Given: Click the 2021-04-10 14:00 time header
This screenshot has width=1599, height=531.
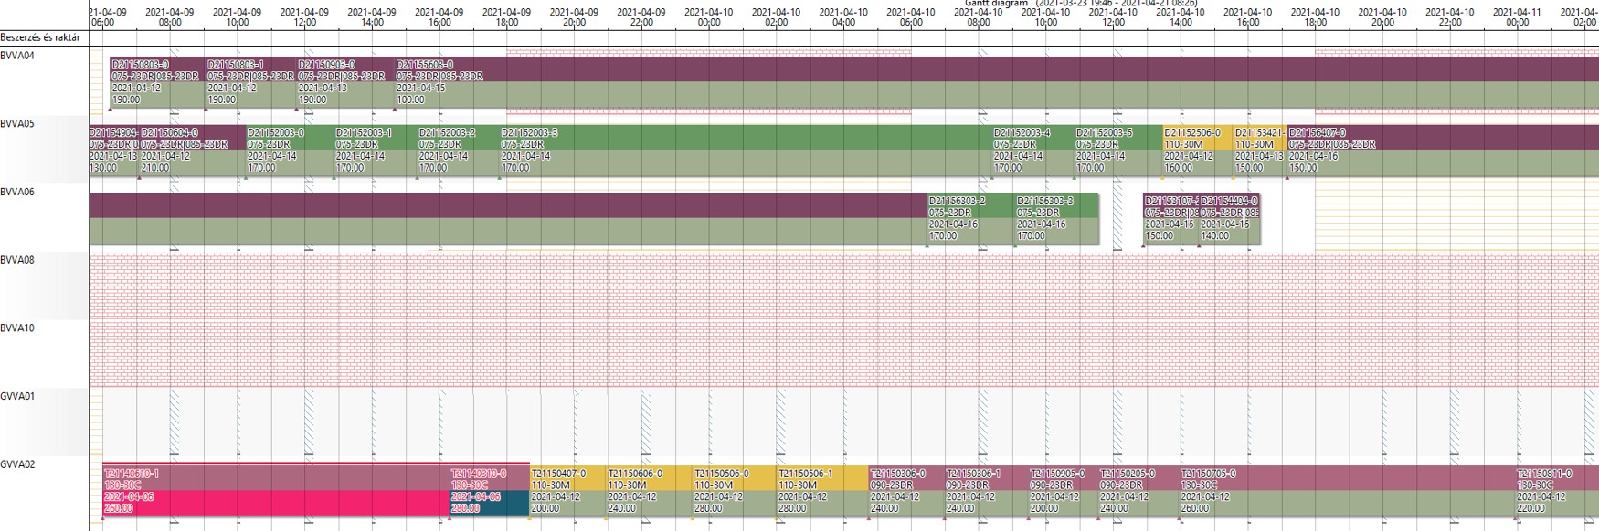Looking at the screenshot, I should [x=1181, y=17].
